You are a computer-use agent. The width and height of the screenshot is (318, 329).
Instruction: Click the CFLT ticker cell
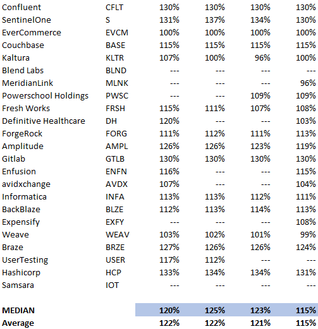click(114, 8)
